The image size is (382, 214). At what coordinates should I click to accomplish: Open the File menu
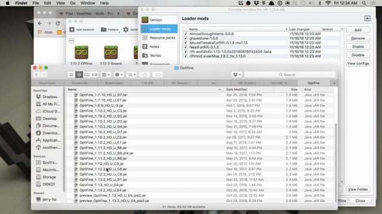click(x=36, y=3)
